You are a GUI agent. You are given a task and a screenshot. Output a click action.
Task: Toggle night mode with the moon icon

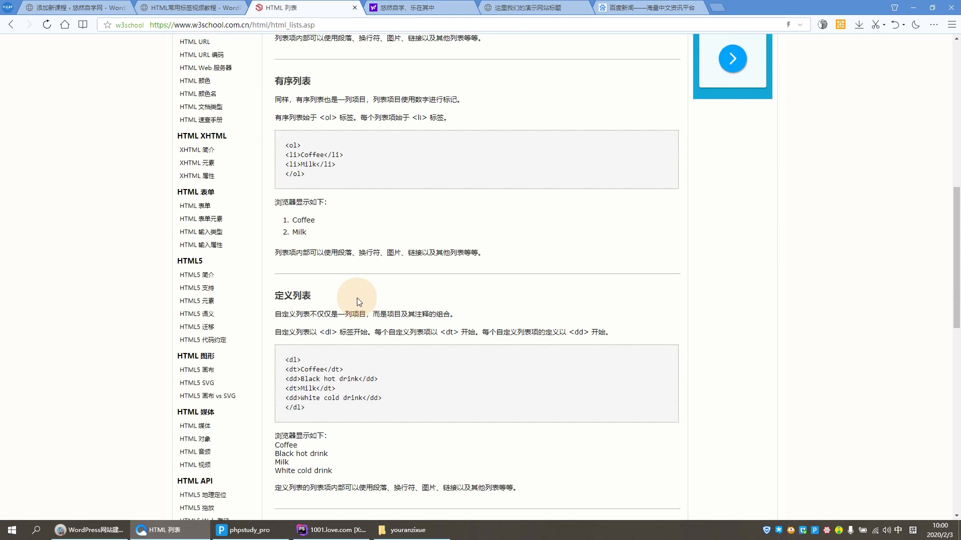tap(916, 24)
